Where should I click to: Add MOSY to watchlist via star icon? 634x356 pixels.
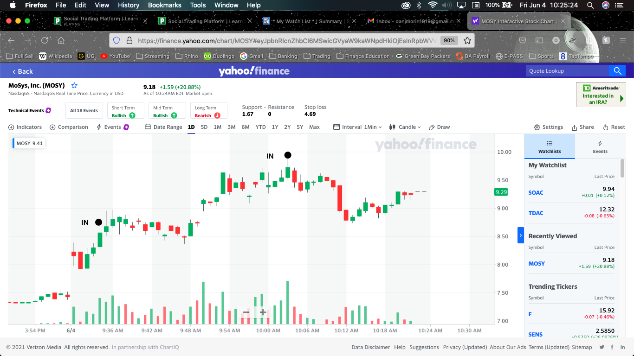click(x=74, y=85)
